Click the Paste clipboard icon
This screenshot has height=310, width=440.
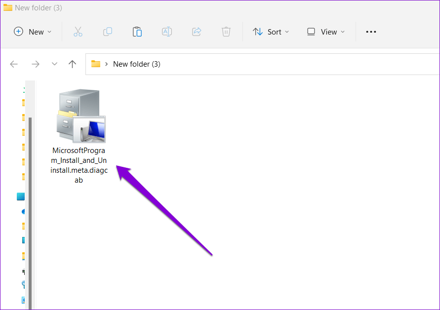pyautogui.click(x=137, y=32)
